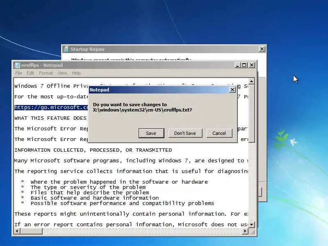This screenshot has height=246, width=328.
Task: Click the Notepad document icon in the title bar
Action: pyautogui.click(x=17, y=65)
